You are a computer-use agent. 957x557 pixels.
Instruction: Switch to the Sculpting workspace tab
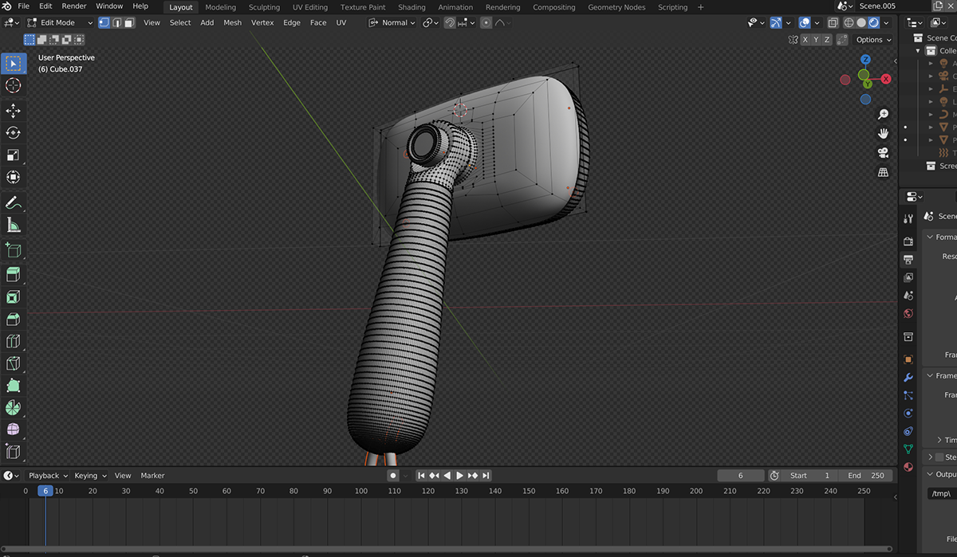click(264, 7)
